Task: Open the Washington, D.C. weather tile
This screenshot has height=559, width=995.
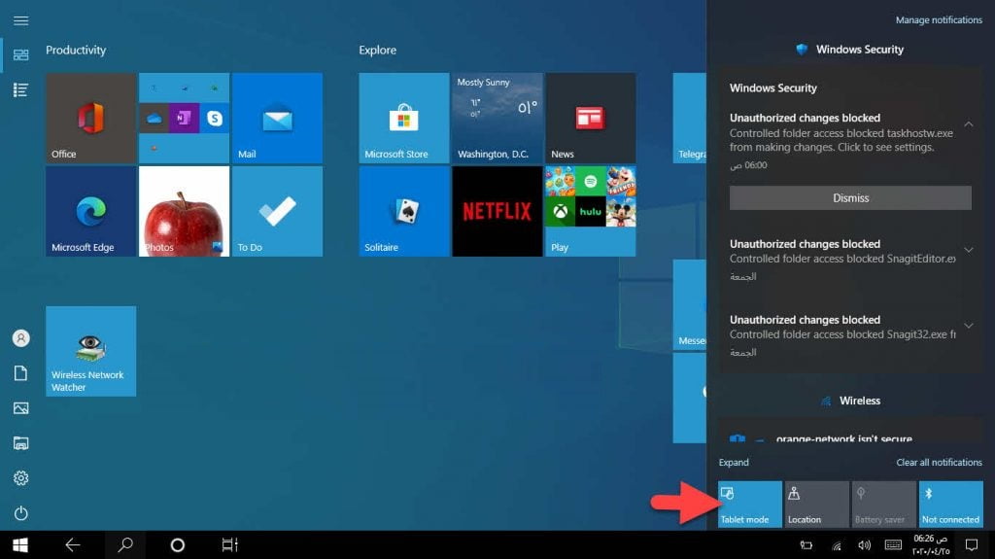Action: (x=497, y=119)
